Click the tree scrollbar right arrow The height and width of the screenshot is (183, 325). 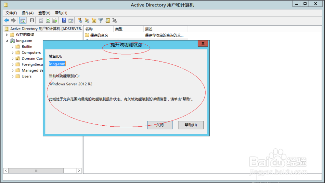pos(79,171)
